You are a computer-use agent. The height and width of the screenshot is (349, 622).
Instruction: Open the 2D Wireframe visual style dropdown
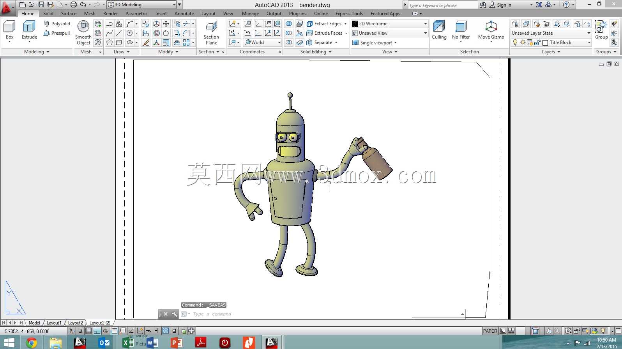click(x=390, y=24)
